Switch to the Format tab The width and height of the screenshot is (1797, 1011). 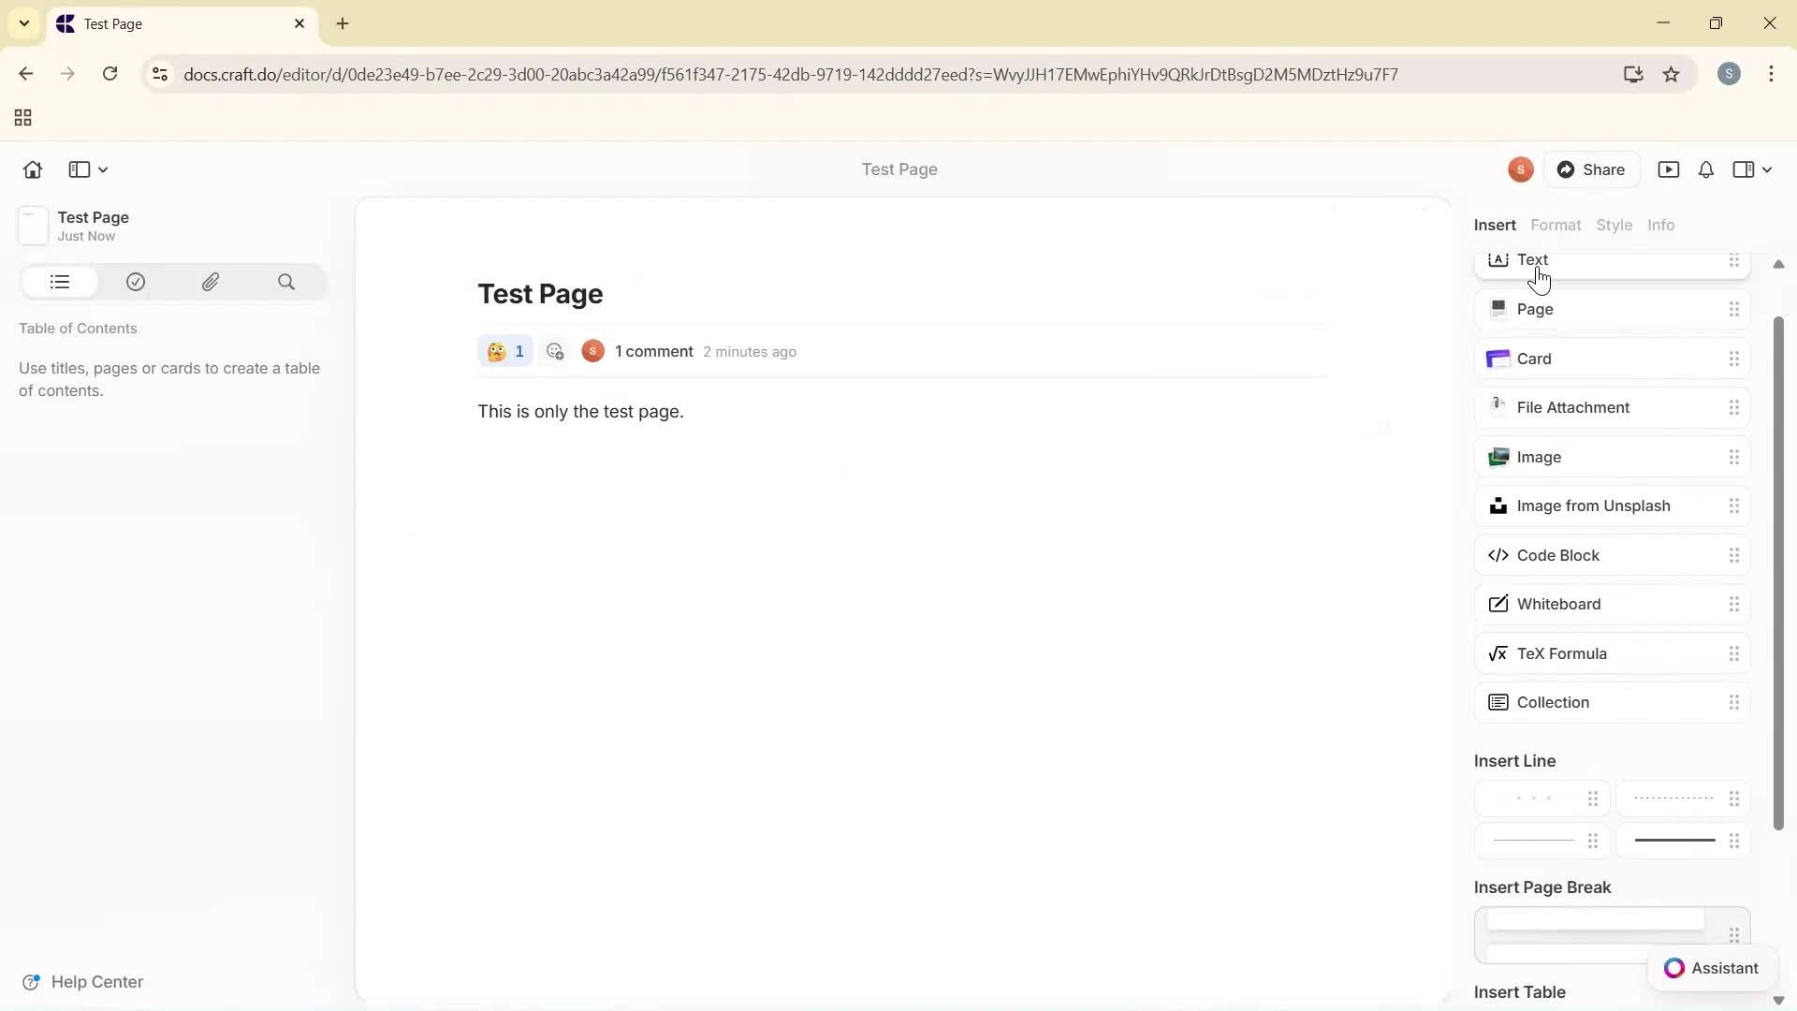1556,225
